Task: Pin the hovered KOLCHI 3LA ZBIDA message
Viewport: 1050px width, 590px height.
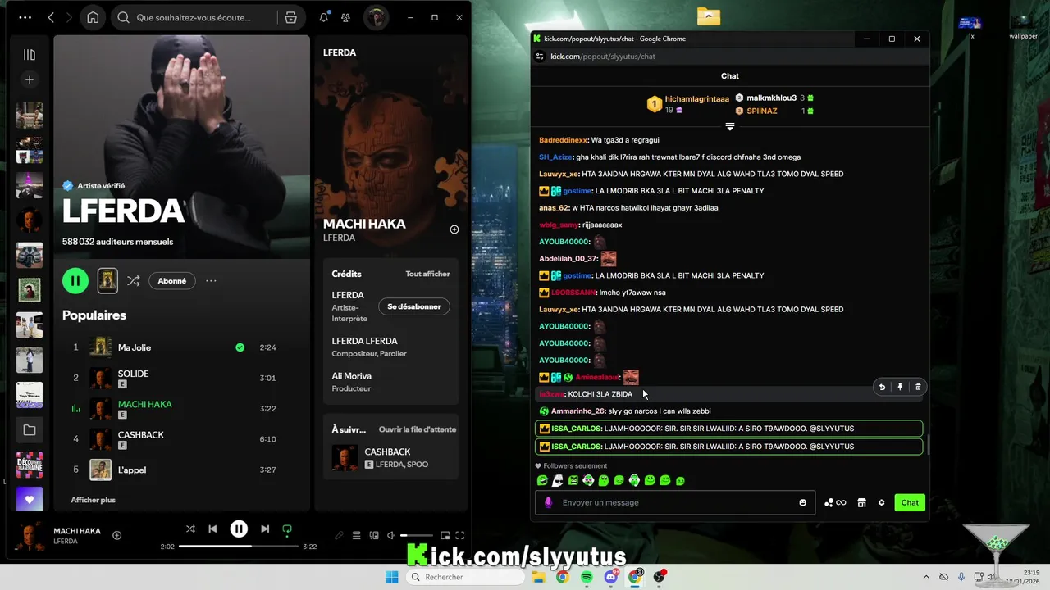Action: [x=900, y=387]
